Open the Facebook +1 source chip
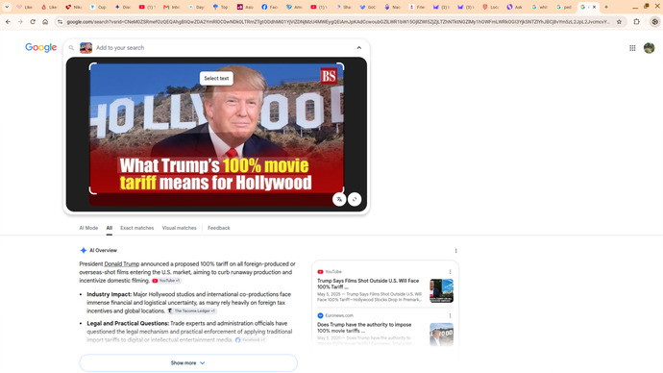 251,340
